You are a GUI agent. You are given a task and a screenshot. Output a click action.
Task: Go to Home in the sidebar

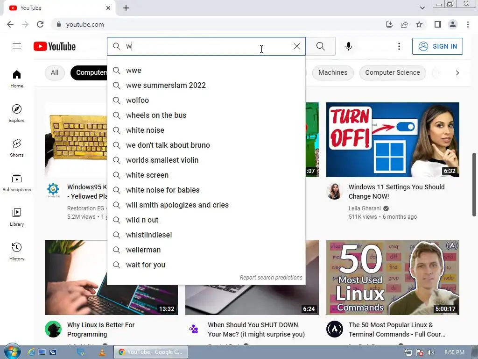[17, 79]
